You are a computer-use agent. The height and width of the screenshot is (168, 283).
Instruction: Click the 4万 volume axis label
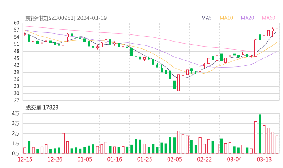point(16,113)
